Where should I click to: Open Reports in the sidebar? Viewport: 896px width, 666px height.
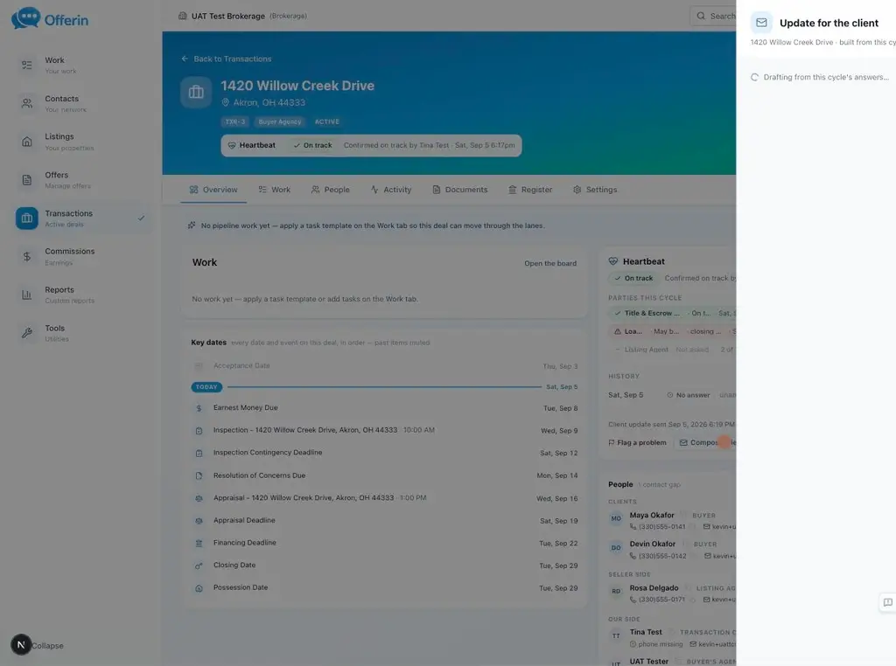point(83,295)
